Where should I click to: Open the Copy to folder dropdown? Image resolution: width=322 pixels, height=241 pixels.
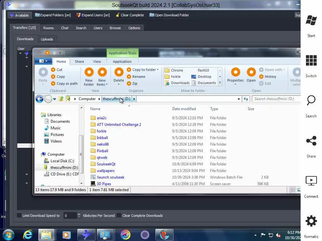[158, 70]
